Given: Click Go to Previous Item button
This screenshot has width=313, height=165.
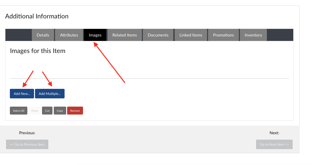Looking at the screenshot, I should pyautogui.click(x=27, y=144).
